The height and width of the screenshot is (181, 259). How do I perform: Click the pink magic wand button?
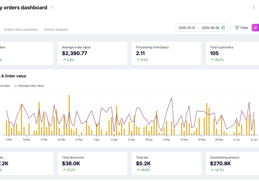(255, 28)
